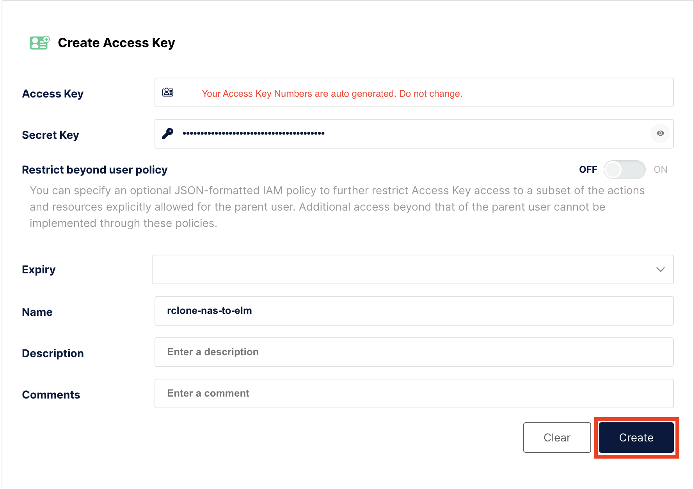693x489 pixels.
Task: Expand the Expiry dropdown chevron
Action: (660, 269)
